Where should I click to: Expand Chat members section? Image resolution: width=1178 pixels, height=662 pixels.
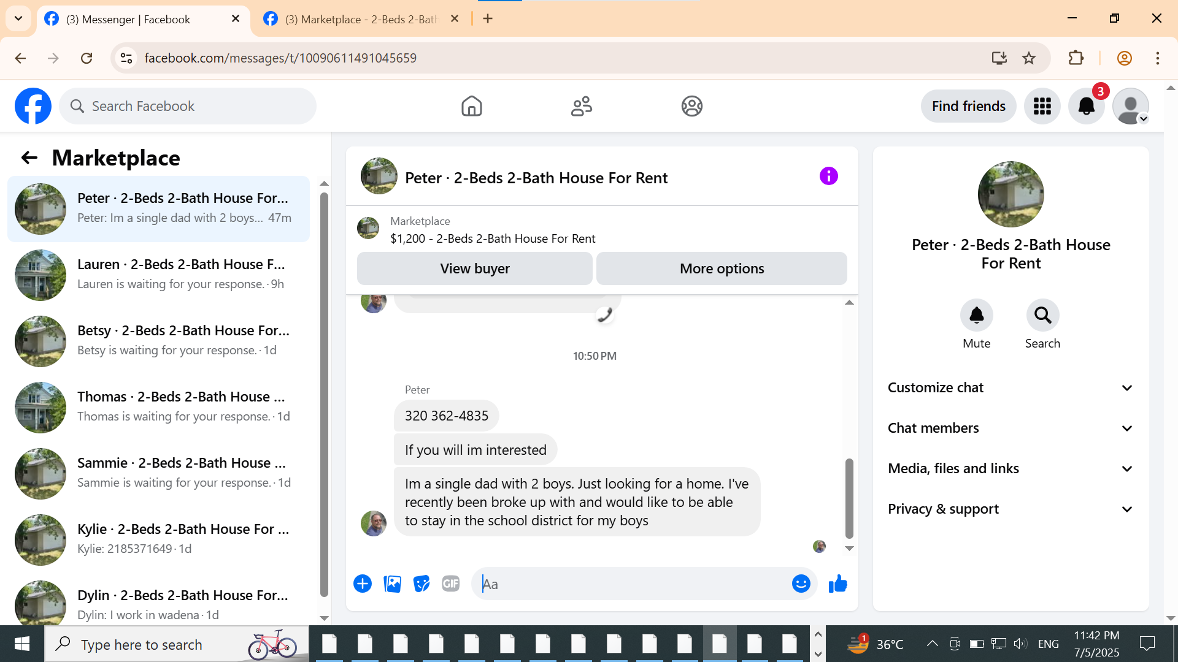1011,428
